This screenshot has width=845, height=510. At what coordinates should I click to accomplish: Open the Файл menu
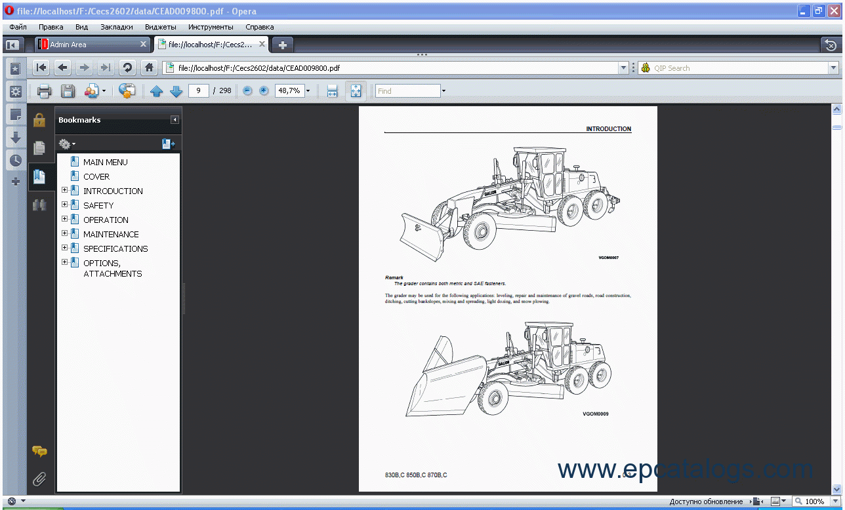click(18, 27)
